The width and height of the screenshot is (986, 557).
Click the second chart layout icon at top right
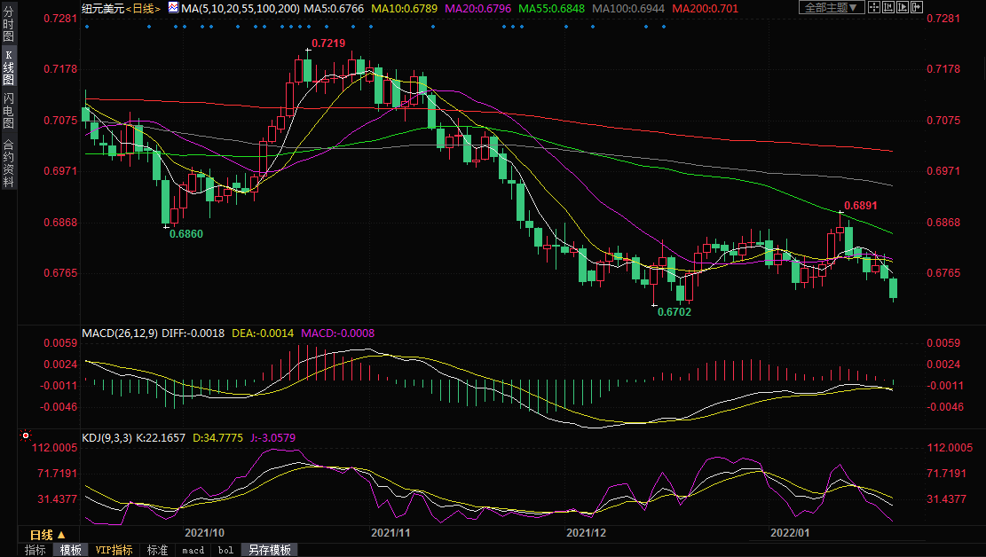[889, 7]
